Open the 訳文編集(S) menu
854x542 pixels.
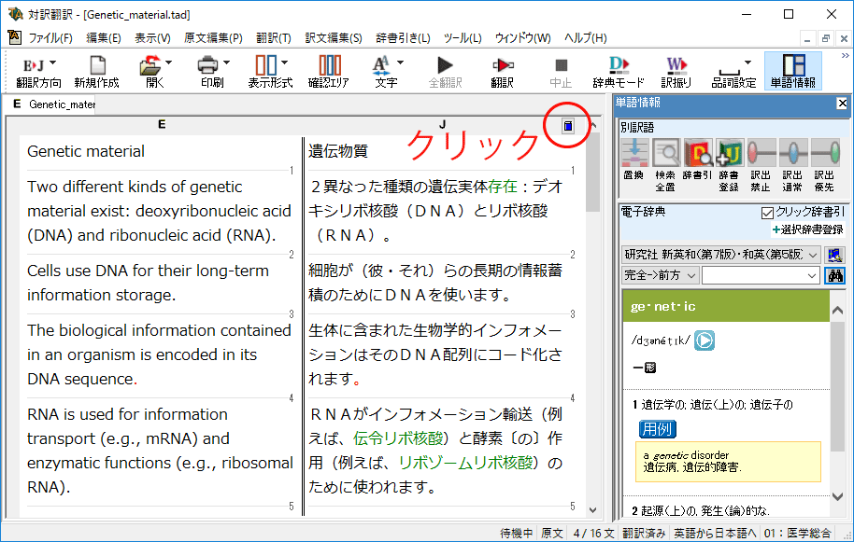334,38
